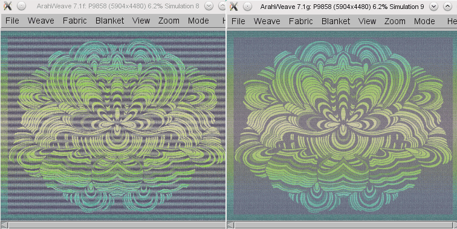
Task: Open File menu in left ArahWeave window
Action: [12, 21]
